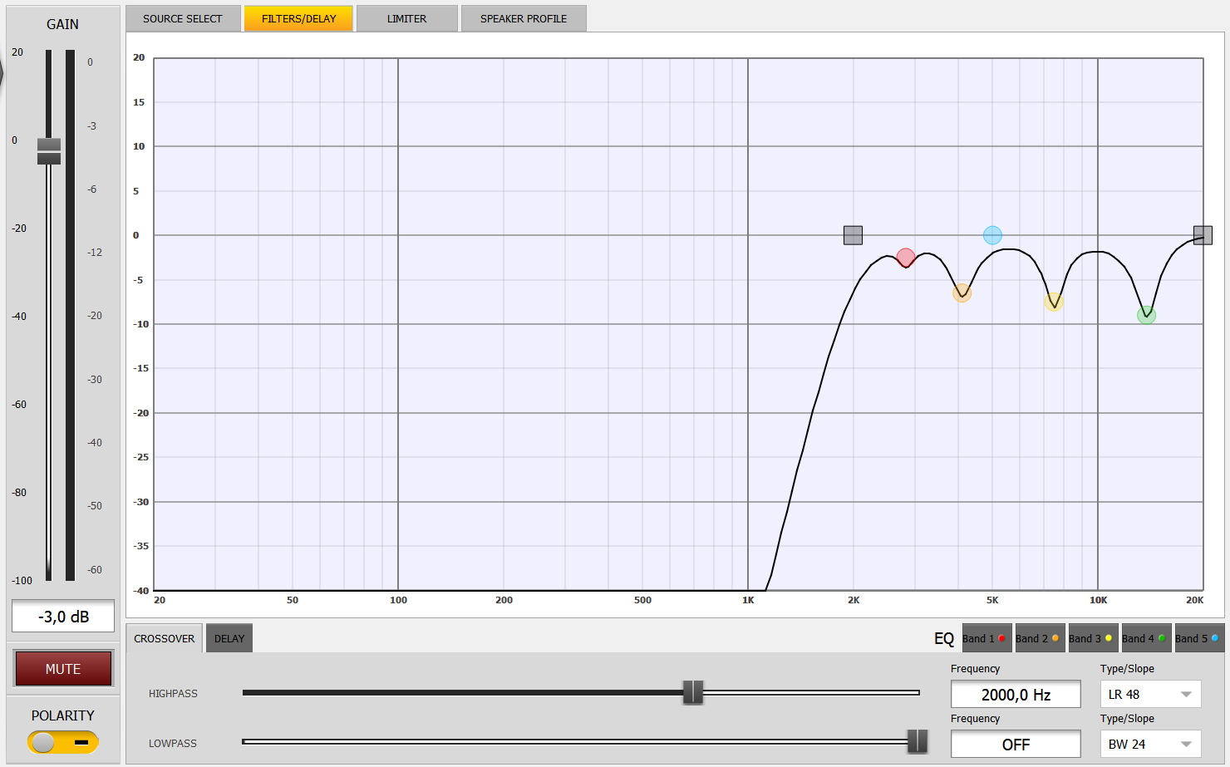
Task: Switch to the Delay tab
Action: tap(229, 638)
